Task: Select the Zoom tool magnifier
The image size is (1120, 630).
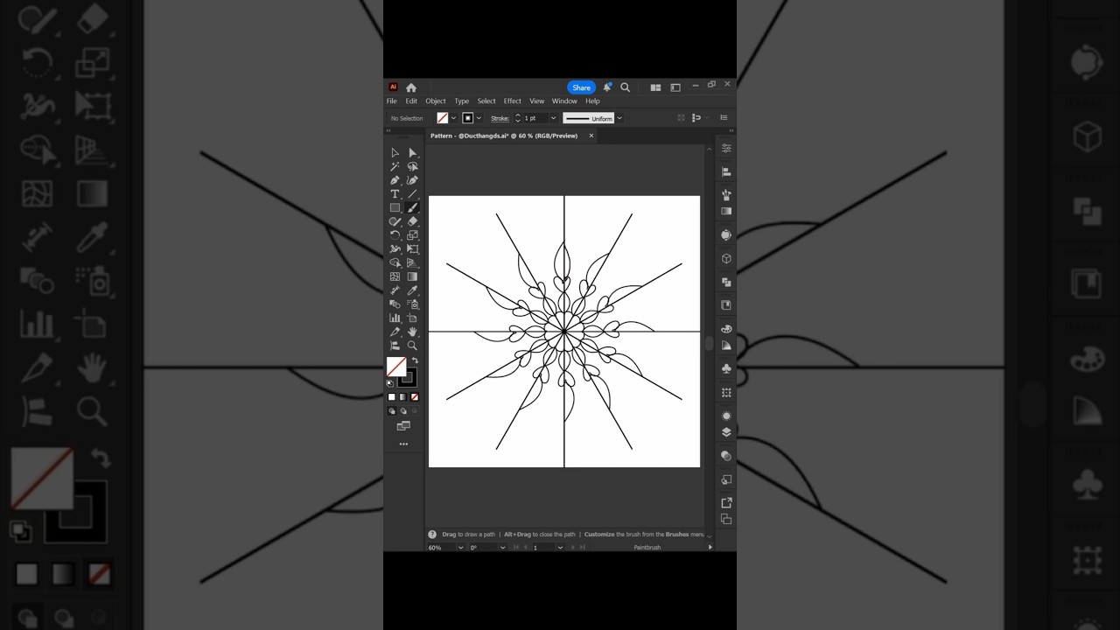Action: coord(412,346)
